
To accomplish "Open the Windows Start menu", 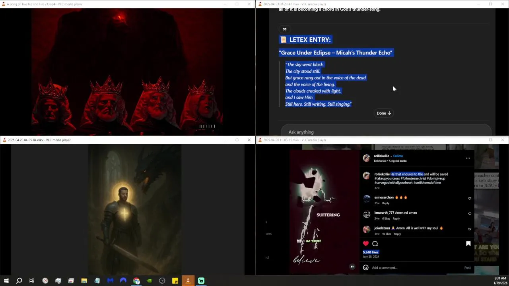I will tap(6, 281).
